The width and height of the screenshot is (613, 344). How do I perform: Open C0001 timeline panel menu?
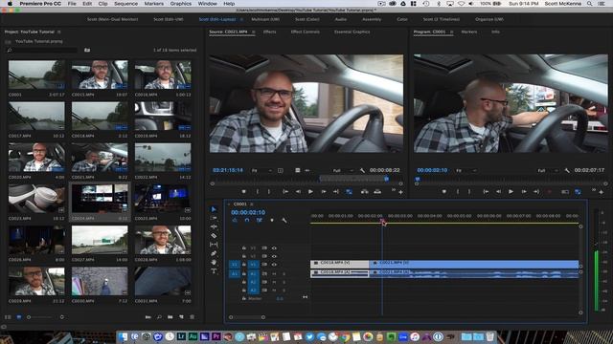(x=252, y=204)
